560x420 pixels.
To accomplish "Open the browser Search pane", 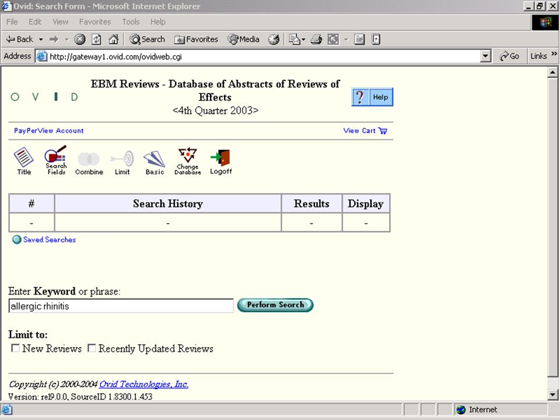I will point(147,39).
